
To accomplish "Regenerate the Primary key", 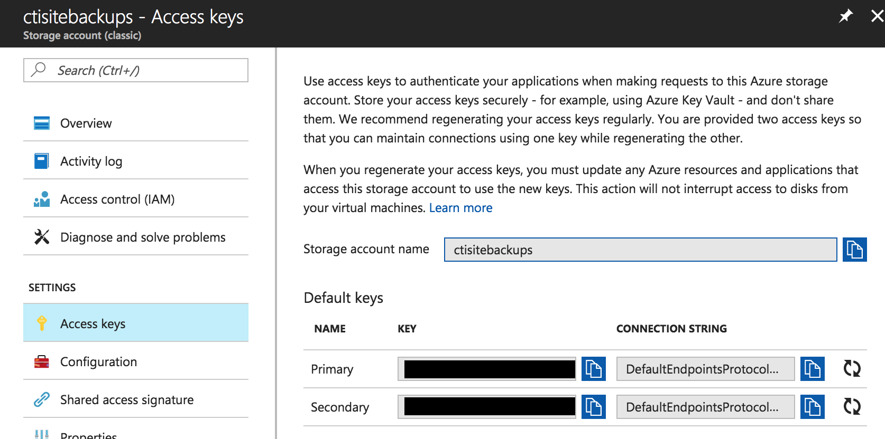I will pos(852,368).
